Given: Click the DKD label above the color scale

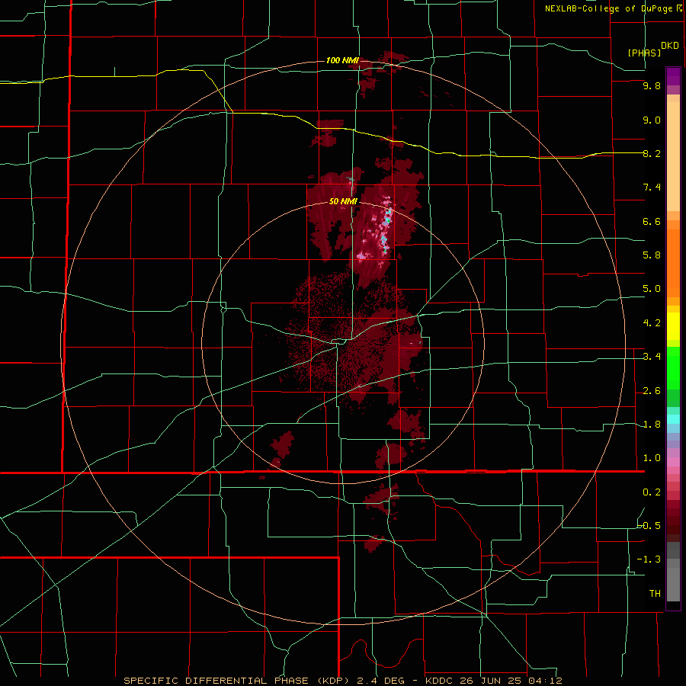Looking at the screenshot, I should pyautogui.click(x=670, y=46).
